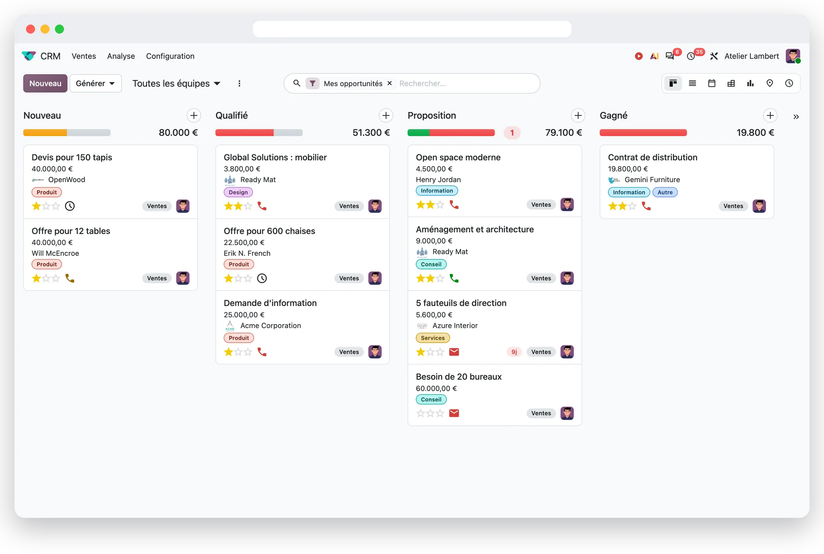Click green phone on Aménagement et architecture

454,278
